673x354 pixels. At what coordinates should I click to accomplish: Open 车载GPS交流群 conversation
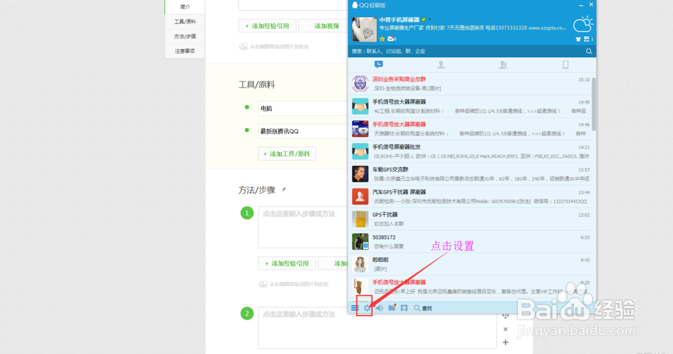(470, 174)
